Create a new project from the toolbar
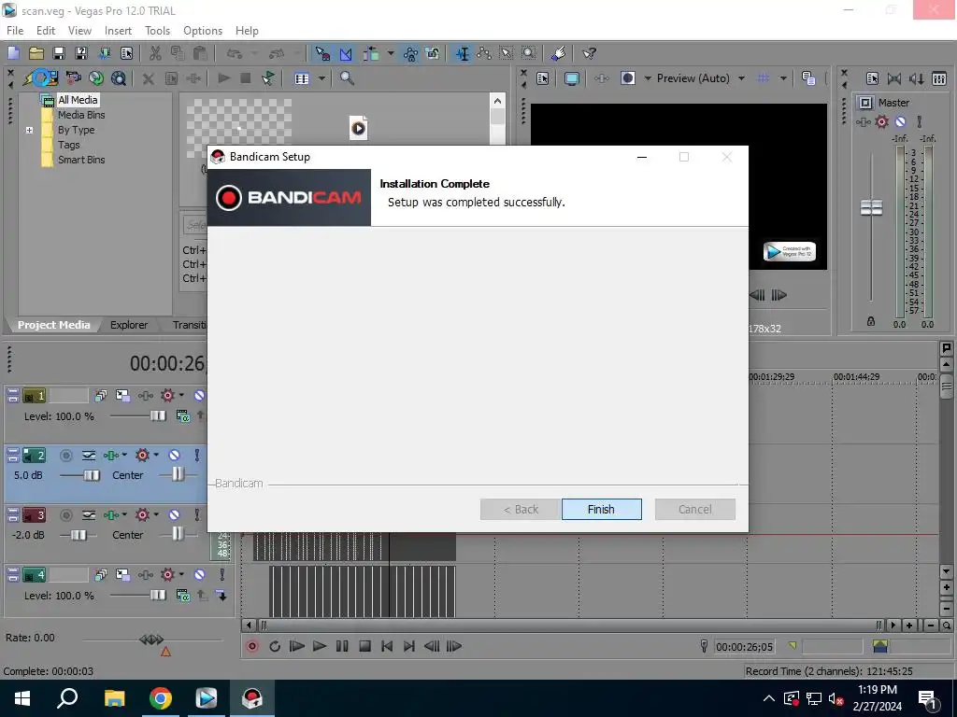 point(13,53)
